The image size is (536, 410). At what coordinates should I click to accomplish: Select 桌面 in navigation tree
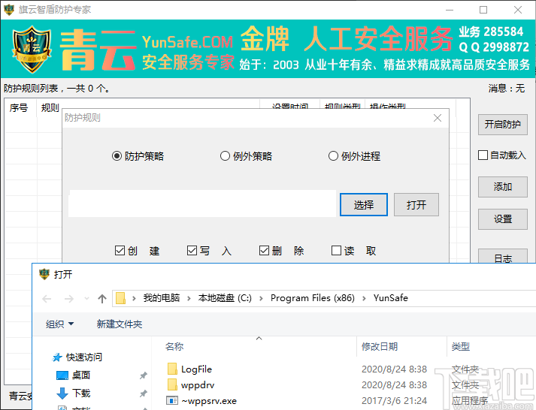pos(81,375)
